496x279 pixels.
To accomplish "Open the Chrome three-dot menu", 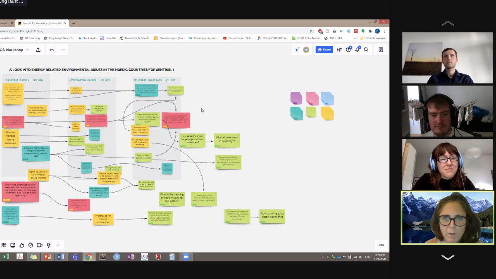I will [385, 31].
